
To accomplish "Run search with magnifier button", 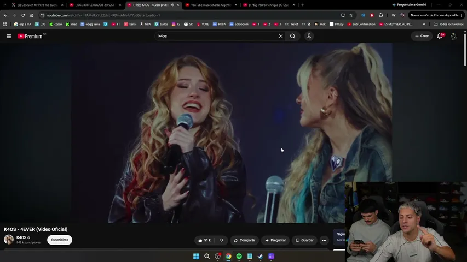I will pyautogui.click(x=292, y=36).
